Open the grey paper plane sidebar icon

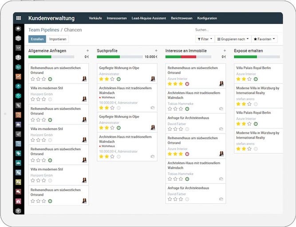coord(18,134)
